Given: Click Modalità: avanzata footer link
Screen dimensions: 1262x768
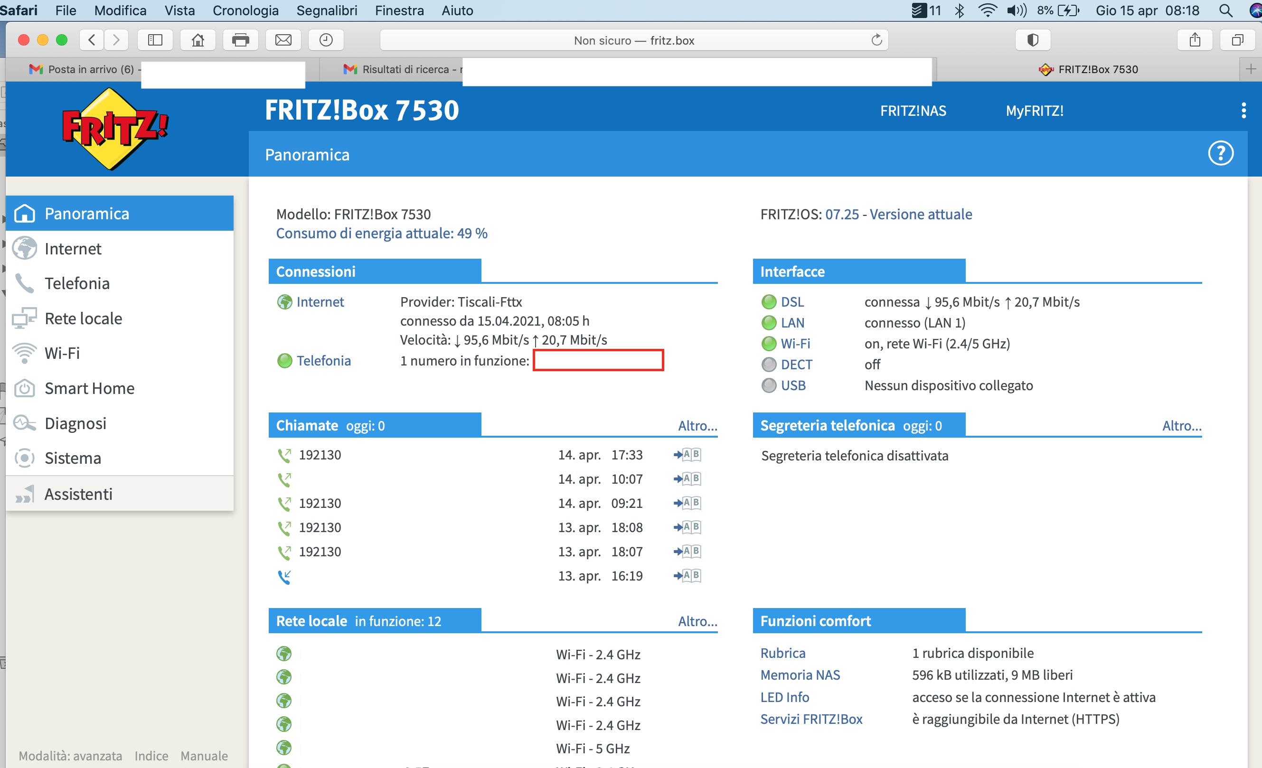Looking at the screenshot, I should (70, 756).
